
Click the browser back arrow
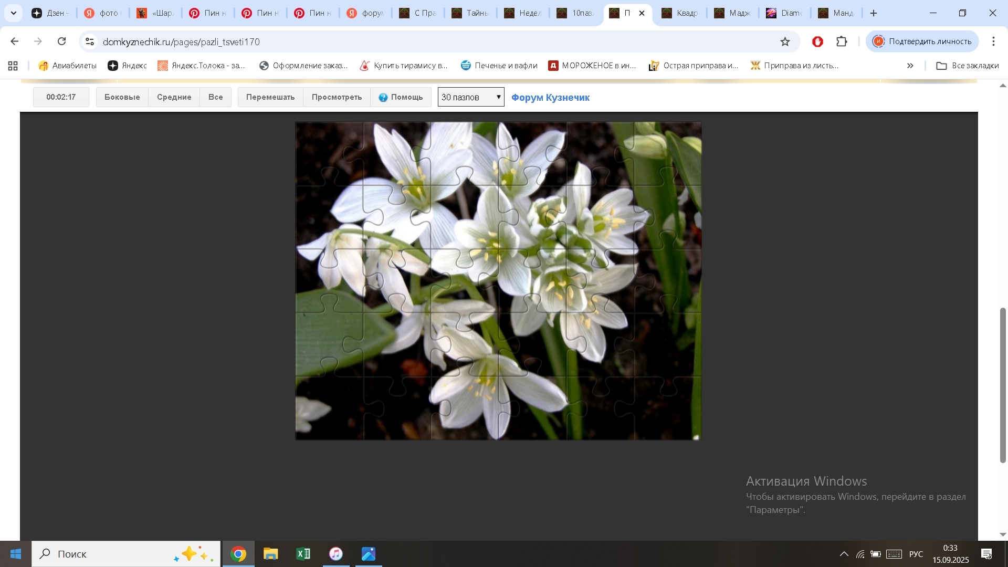15,41
